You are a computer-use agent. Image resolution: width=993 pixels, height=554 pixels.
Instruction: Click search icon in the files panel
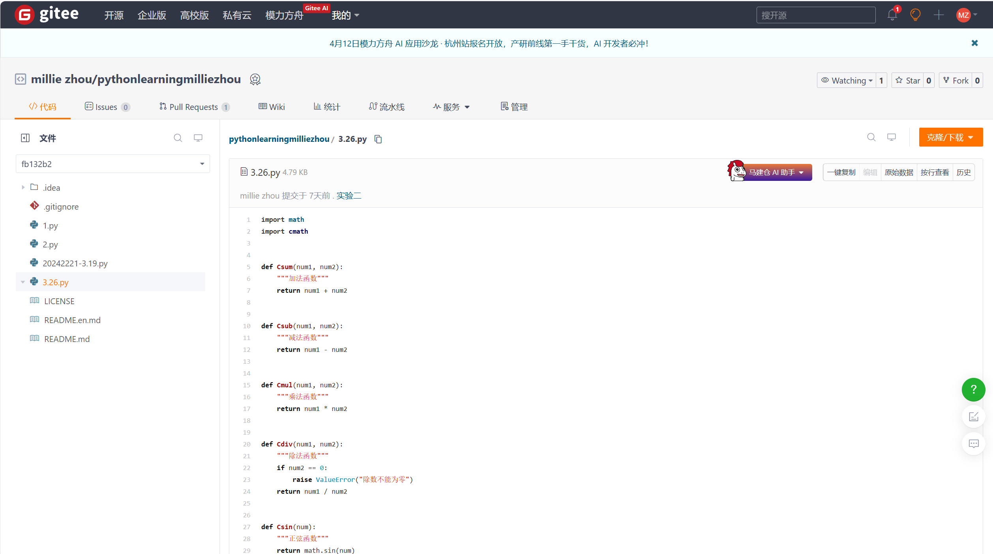click(178, 138)
